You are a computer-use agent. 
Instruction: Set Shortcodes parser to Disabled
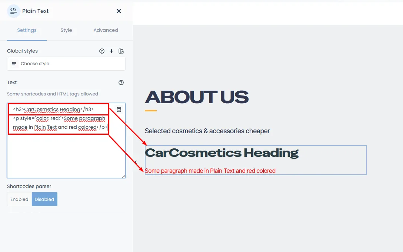click(44, 199)
